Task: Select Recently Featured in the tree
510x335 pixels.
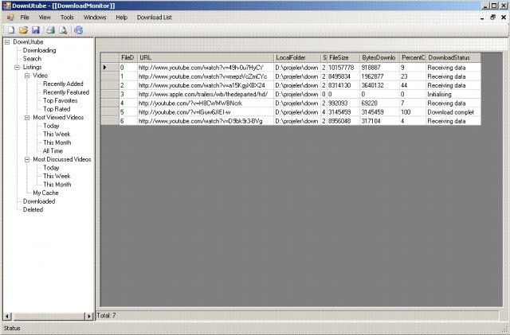Action: tap(66, 92)
